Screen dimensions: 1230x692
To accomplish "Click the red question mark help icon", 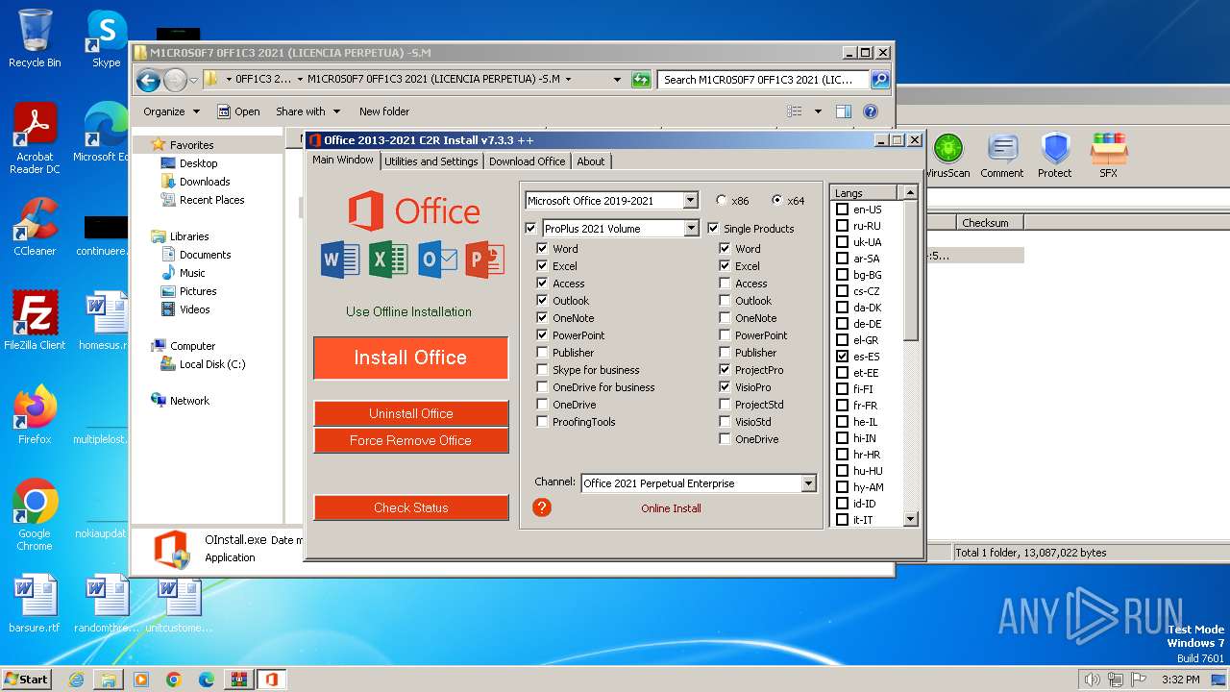I will [542, 507].
